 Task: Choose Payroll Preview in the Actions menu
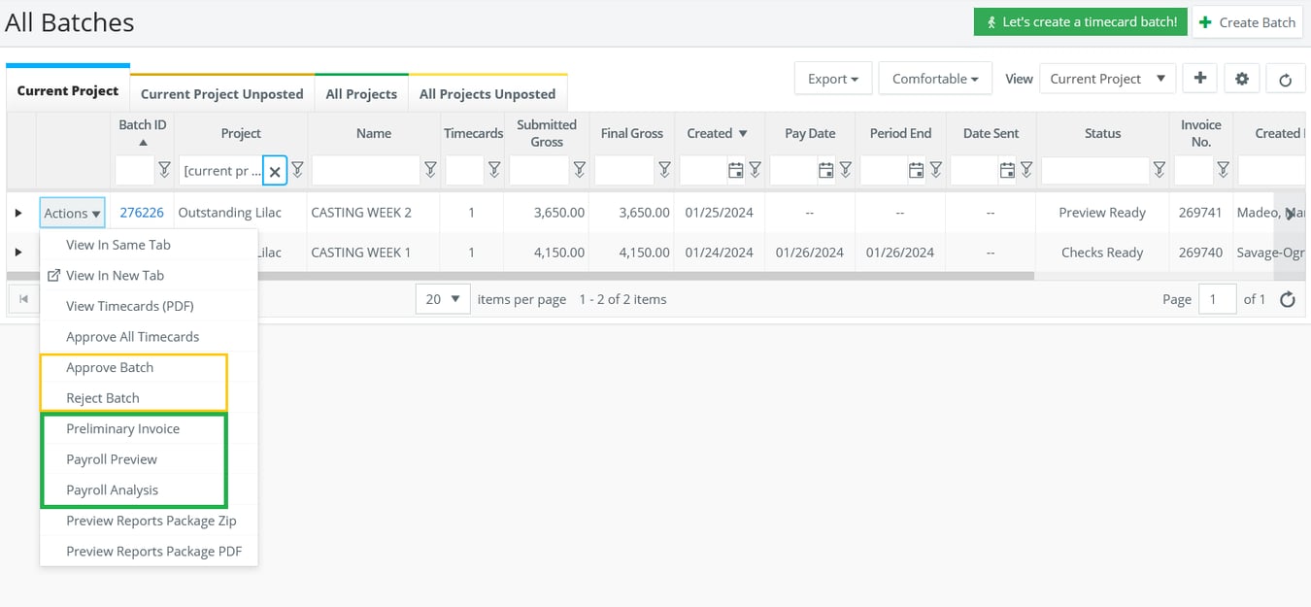coord(112,459)
